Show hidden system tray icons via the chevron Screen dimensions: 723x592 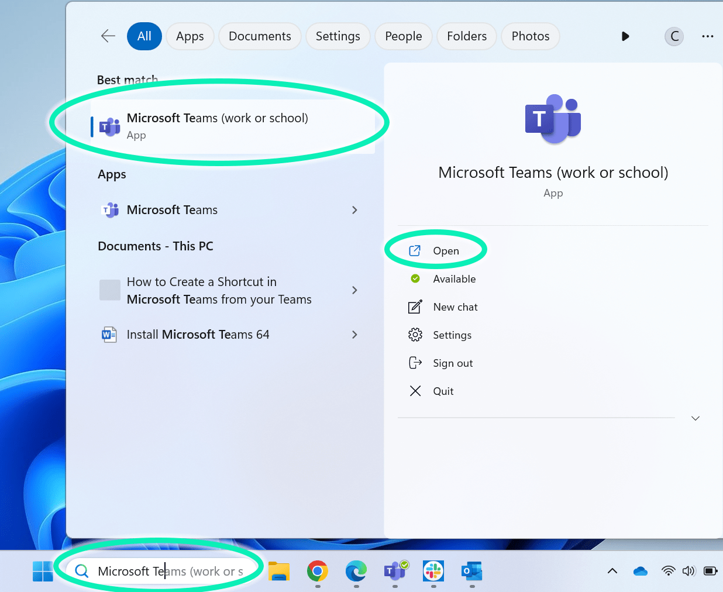click(x=612, y=571)
